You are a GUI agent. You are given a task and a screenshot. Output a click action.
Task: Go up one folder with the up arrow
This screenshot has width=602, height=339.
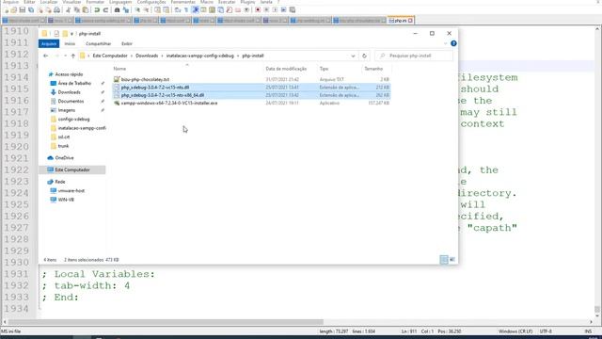click(73, 56)
